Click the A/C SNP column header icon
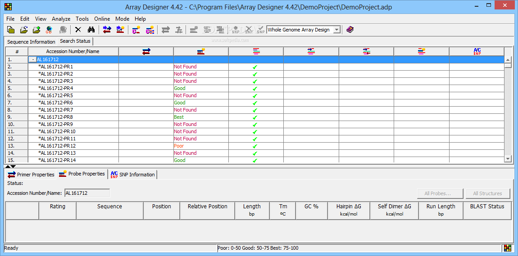The image size is (518, 256). point(477,51)
